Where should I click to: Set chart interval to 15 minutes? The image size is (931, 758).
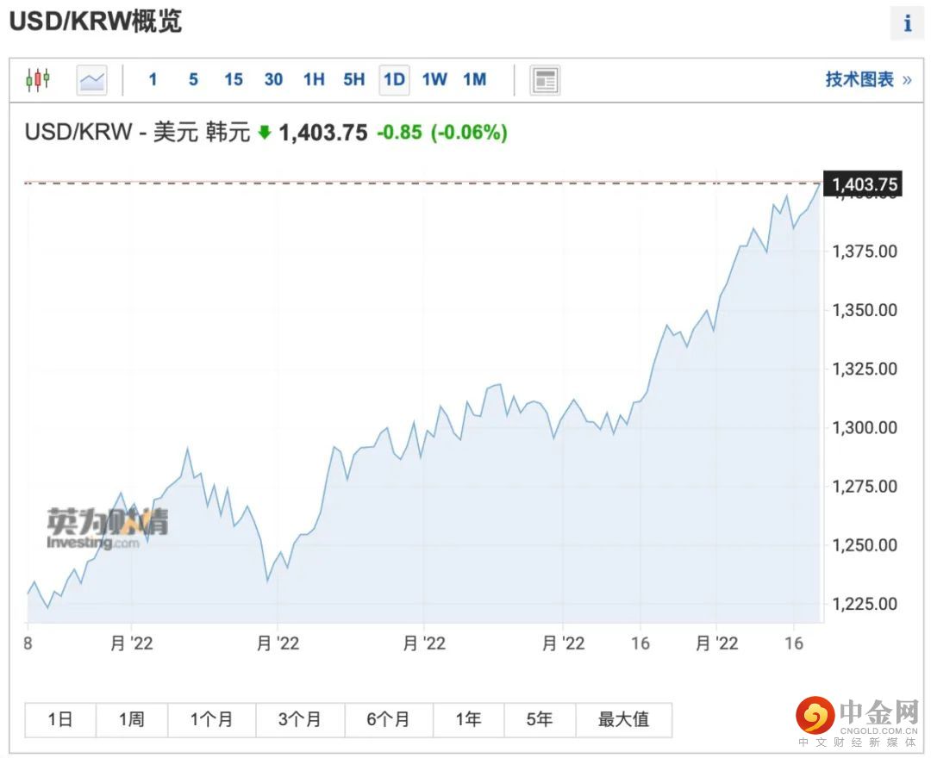coord(234,79)
